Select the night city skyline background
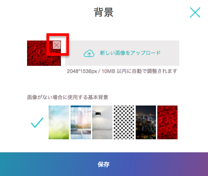The image size is (208, 176). point(146,122)
